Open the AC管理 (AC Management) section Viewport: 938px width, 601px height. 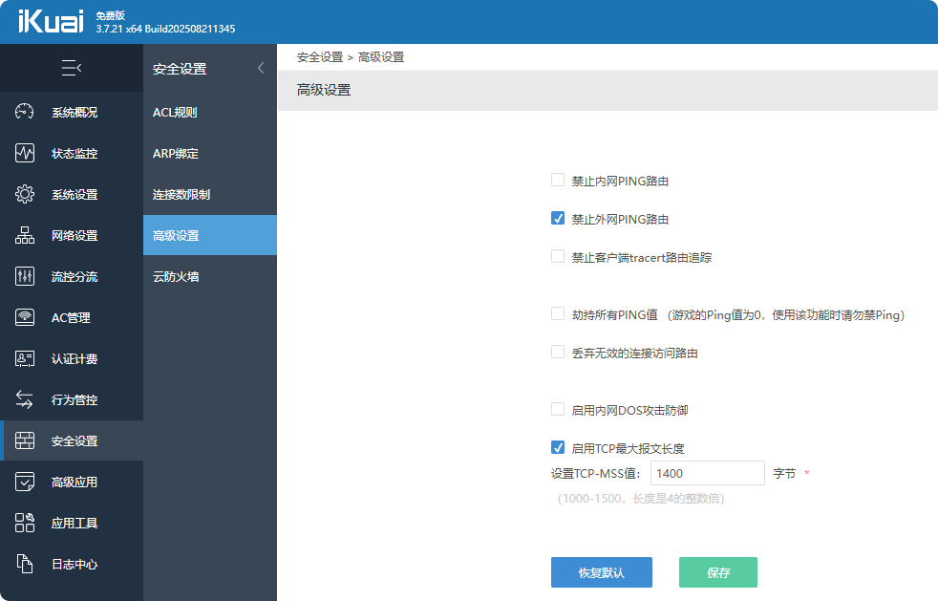(72, 317)
